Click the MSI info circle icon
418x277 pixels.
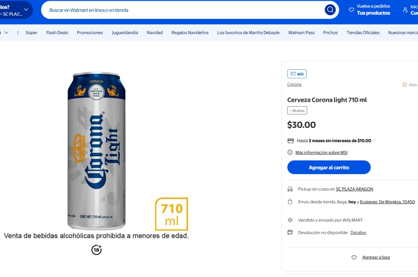point(290,152)
